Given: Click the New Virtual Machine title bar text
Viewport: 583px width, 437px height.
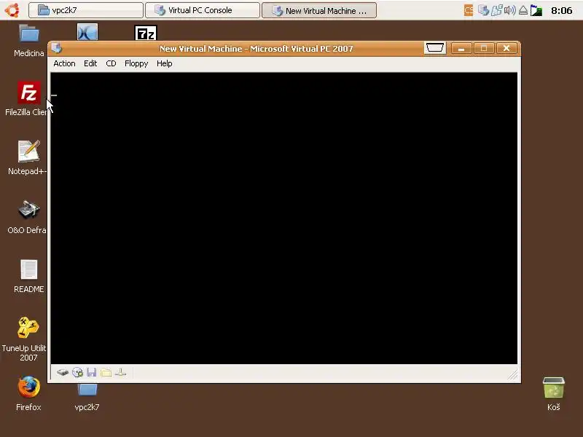Looking at the screenshot, I should [257, 49].
